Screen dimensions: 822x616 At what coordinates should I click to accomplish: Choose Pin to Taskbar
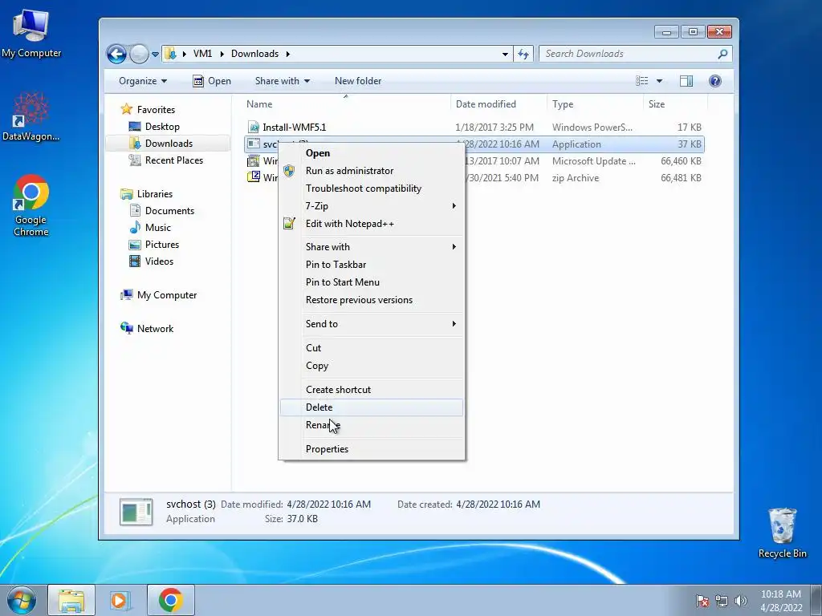pyautogui.click(x=371, y=265)
